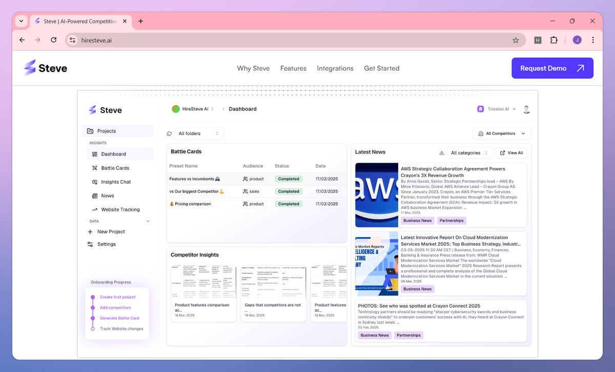Image resolution: width=615 pixels, height=372 pixels.
Task: Open the browser tab search dropdown arrow
Action: [21, 21]
